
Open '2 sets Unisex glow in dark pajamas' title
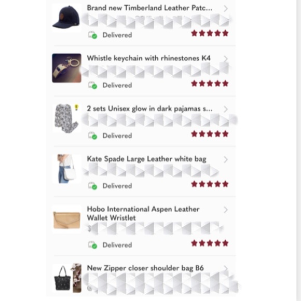pyautogui.click(x=149, y=108)
